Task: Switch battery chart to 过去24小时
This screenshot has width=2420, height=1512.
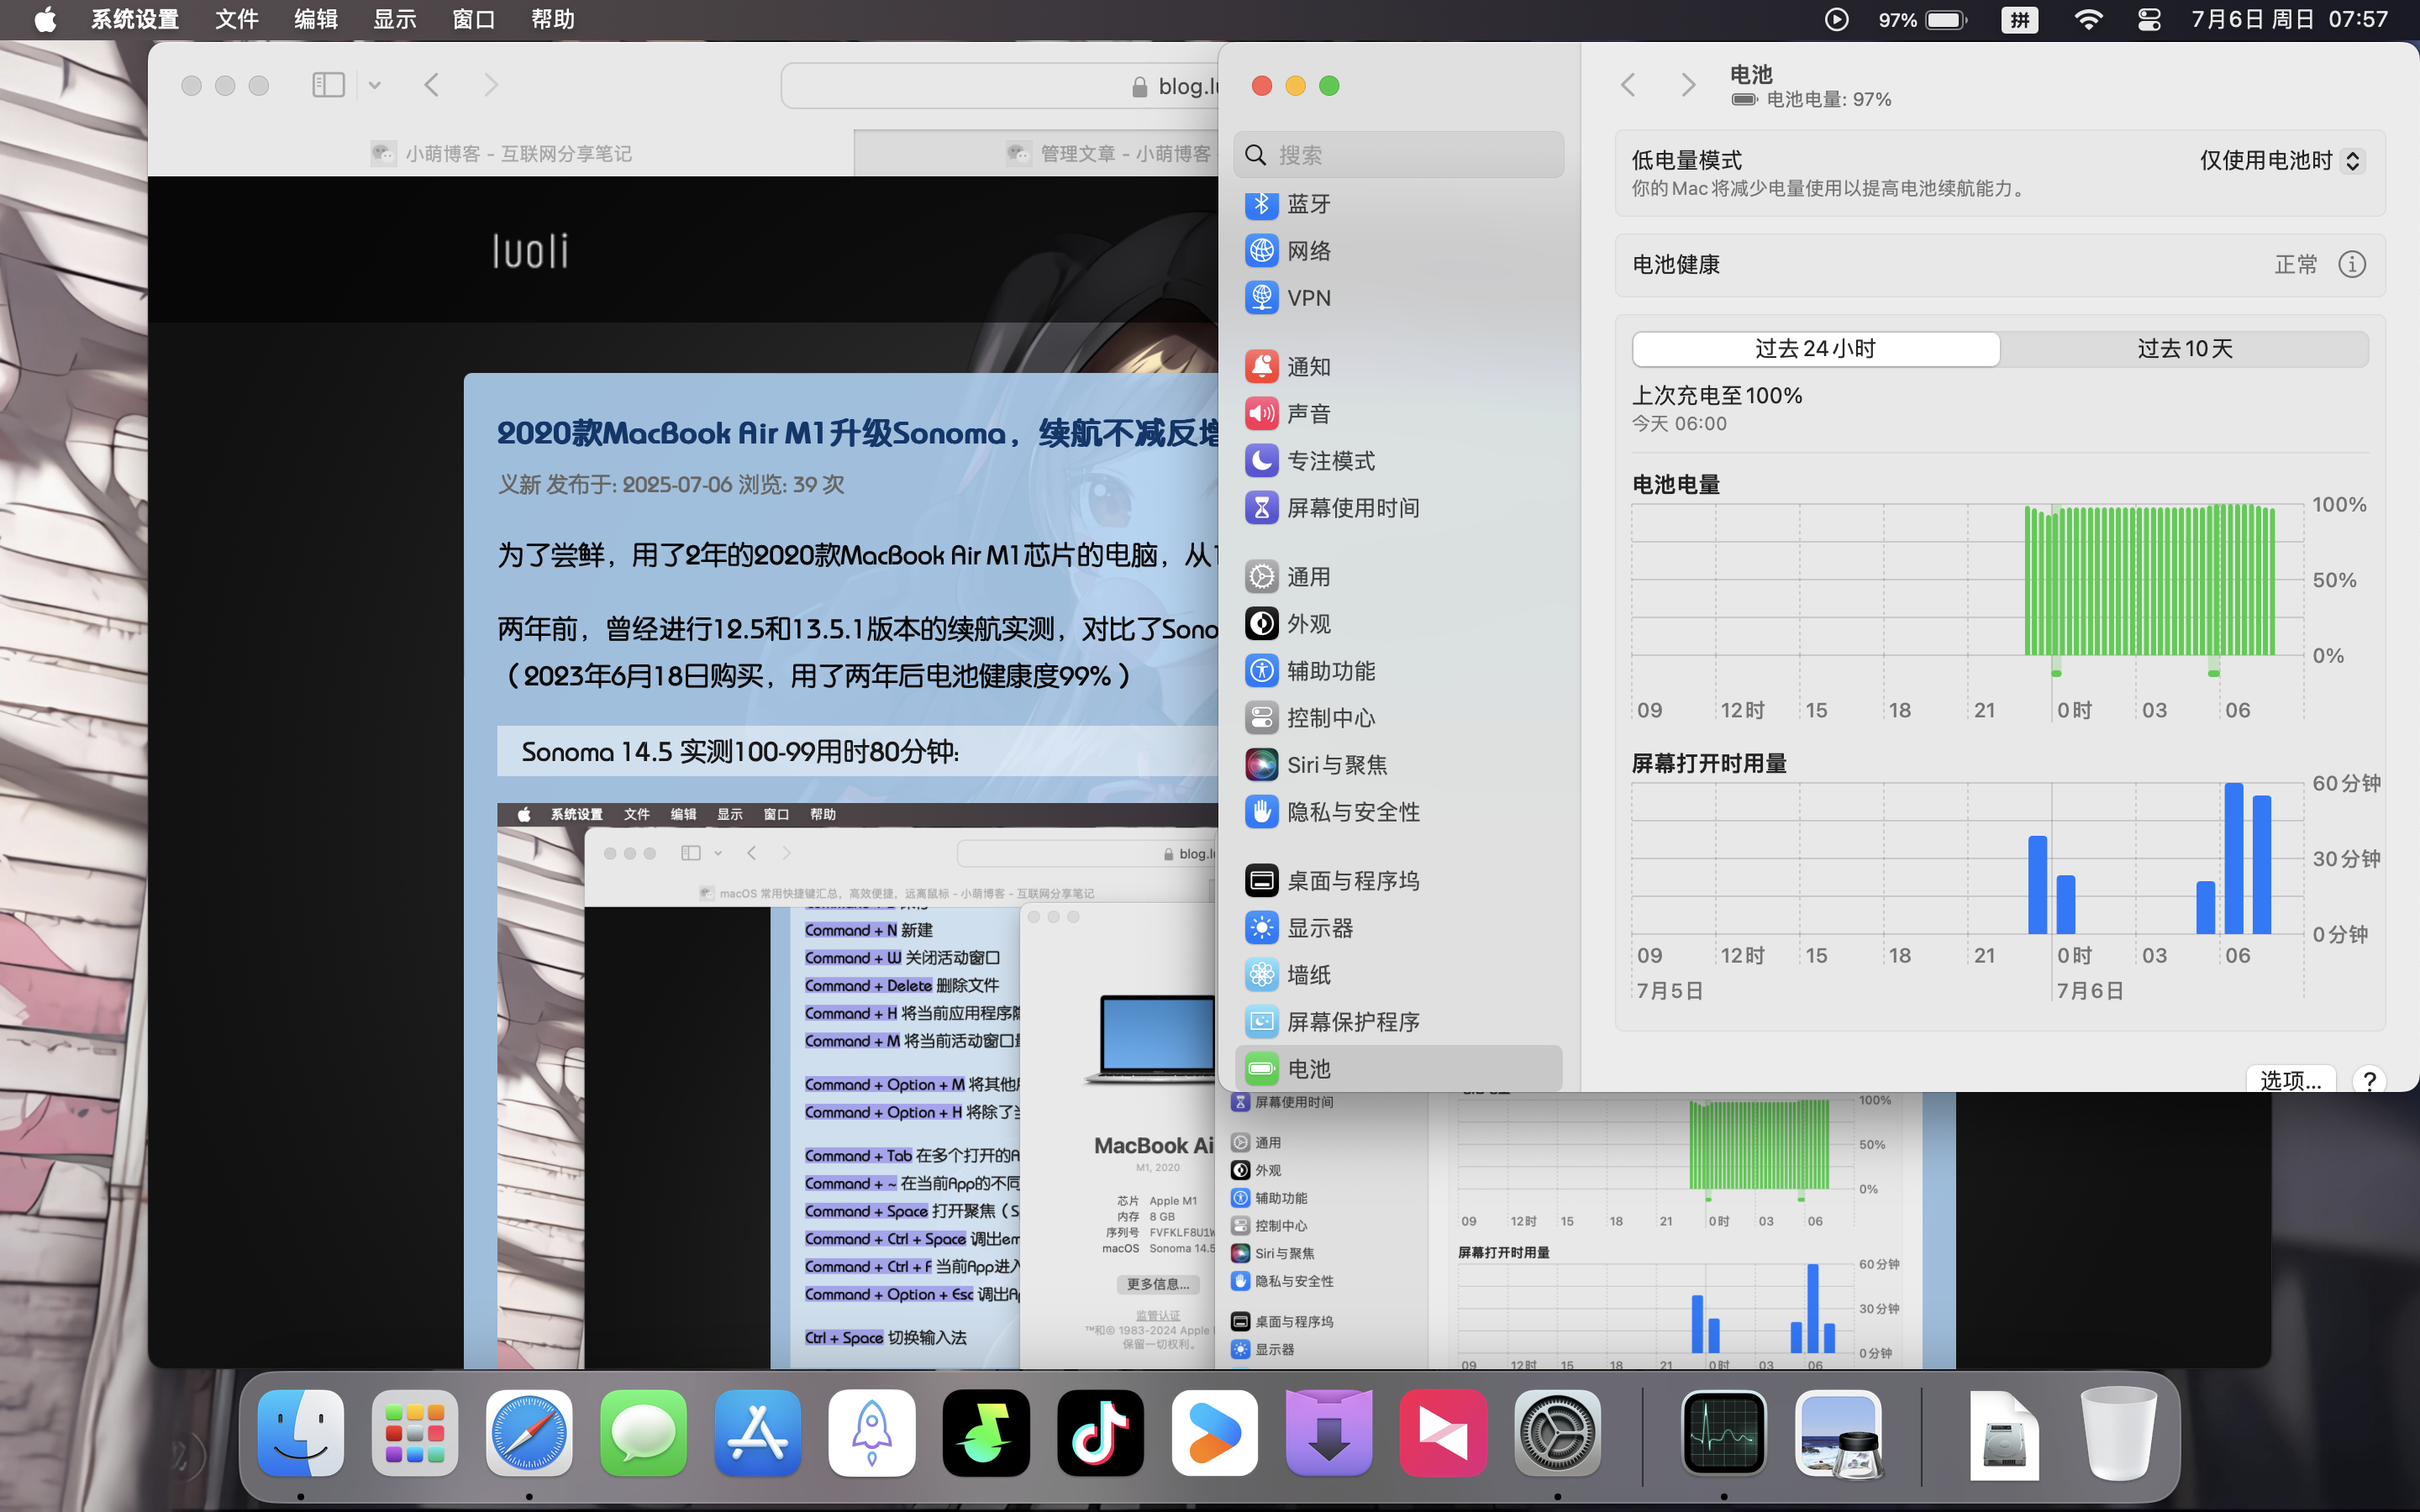Action: click(x=1816, y=349)
